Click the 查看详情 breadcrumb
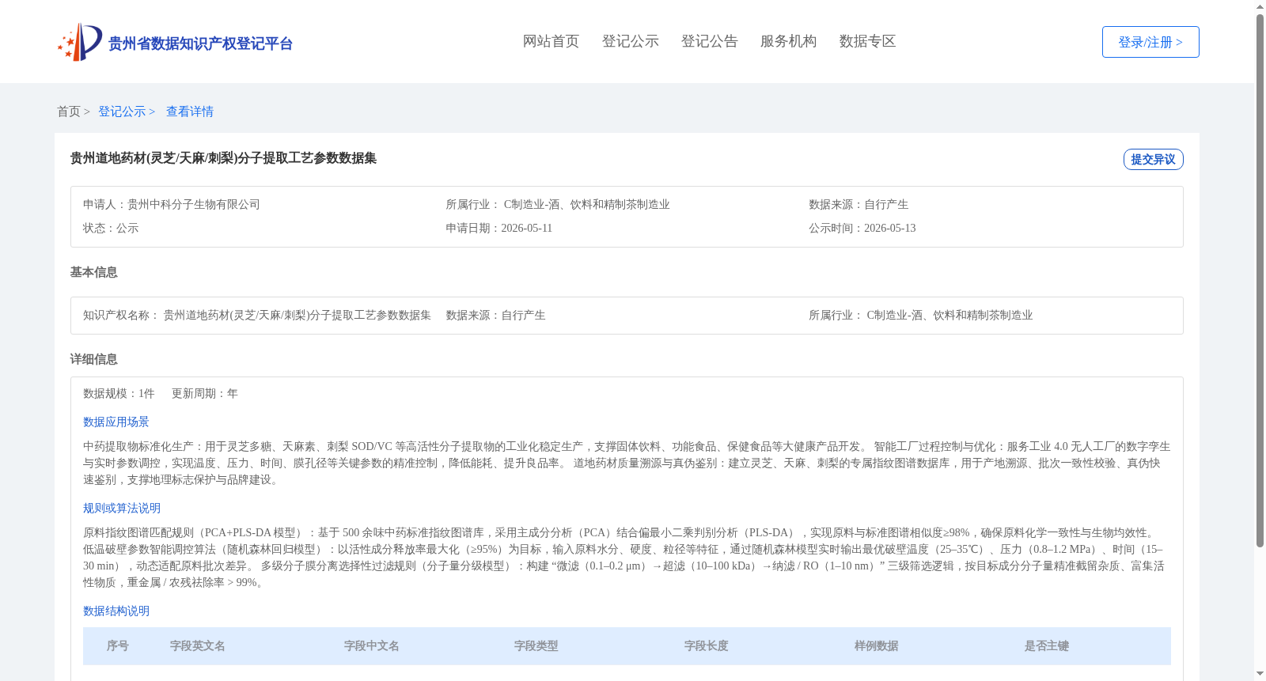1266x681 pixels. (190, 112)
